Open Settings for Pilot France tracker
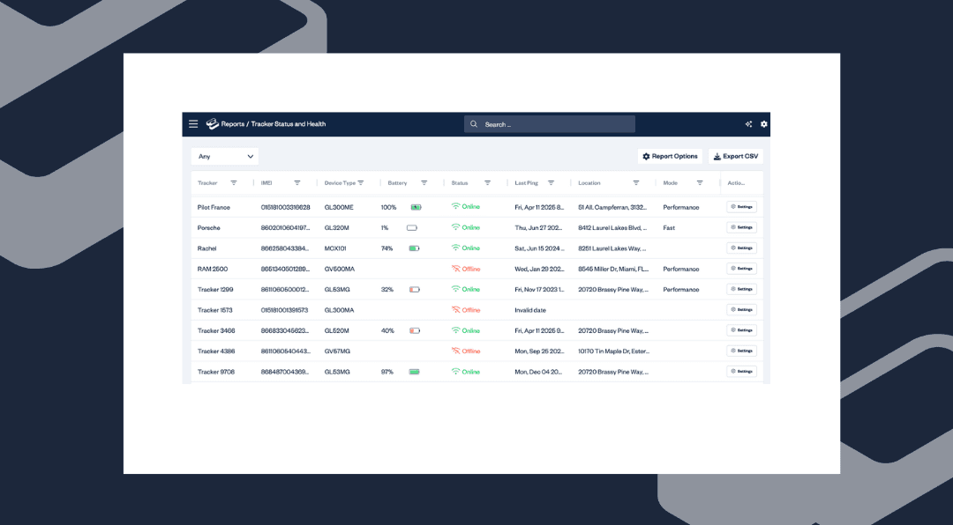Image resolution: width=953 pixels, height=525 pixels. (x=741, y=207)
